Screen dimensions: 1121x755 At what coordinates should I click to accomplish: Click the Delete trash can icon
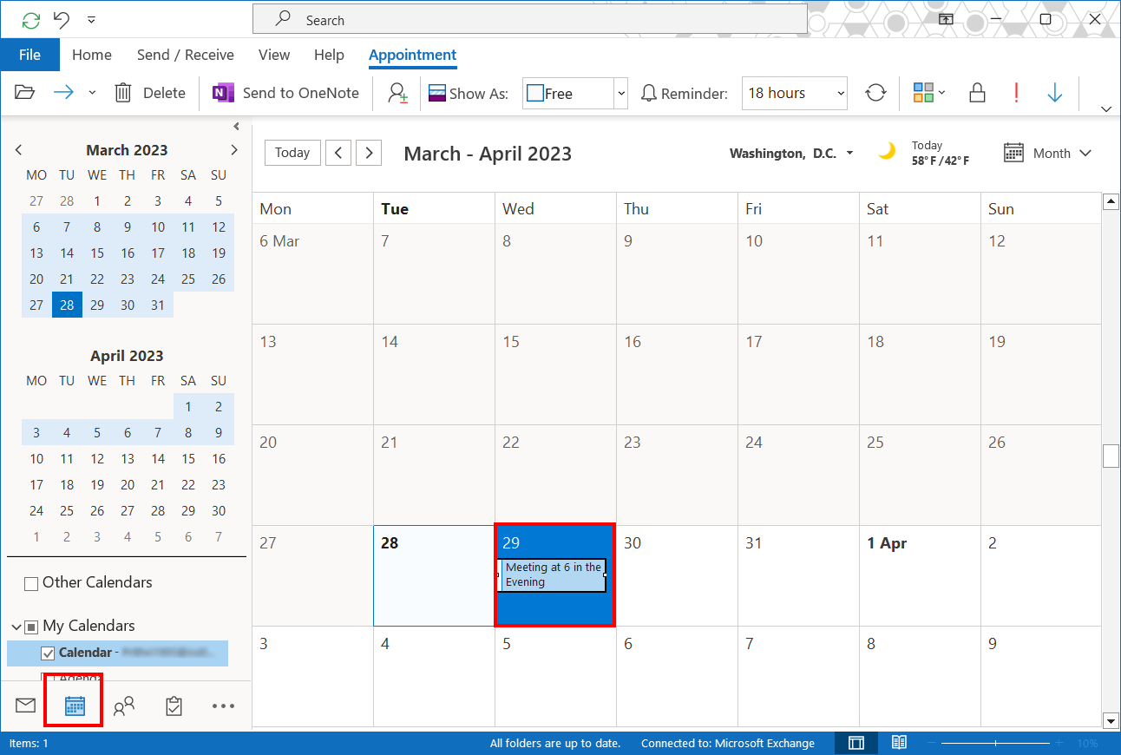click(123, 93)
